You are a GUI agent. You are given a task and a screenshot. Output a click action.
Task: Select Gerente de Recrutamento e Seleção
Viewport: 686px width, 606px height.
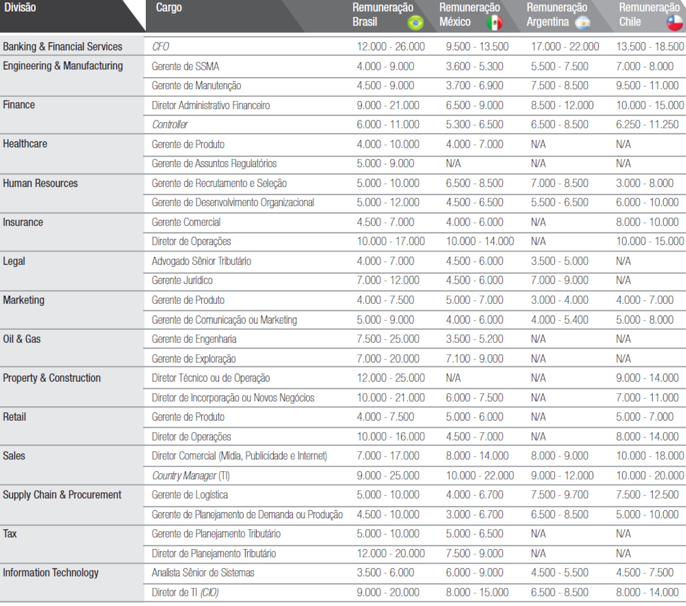click(x=219, y=183)
